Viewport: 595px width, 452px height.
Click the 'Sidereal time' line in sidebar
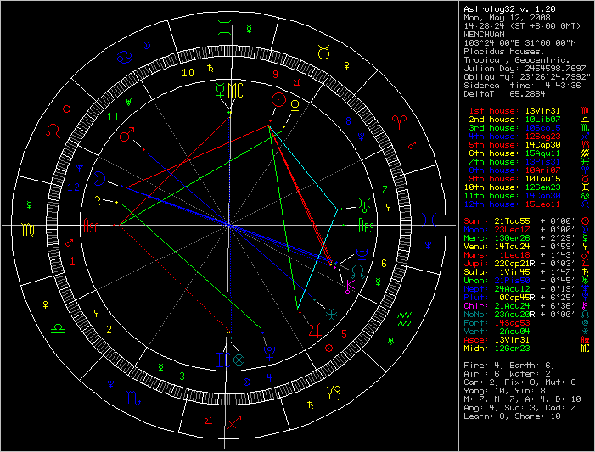click(x=521, y=85)
